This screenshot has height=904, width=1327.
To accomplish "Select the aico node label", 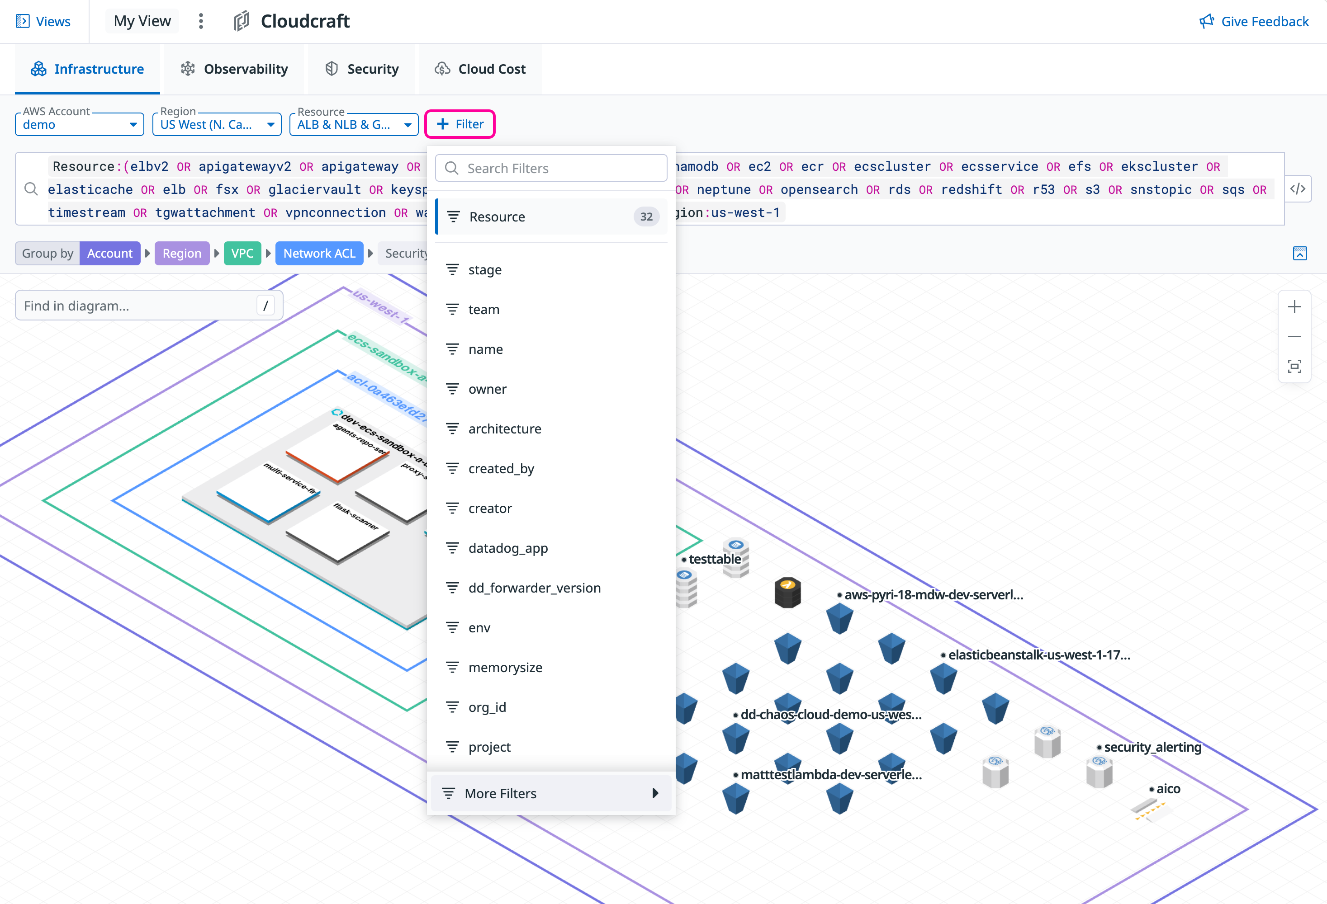I will coord(1168,789).
